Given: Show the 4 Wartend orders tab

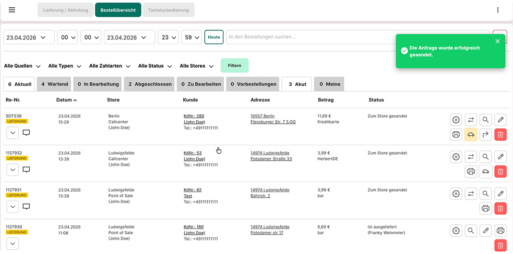Looking at the screenshot, I should (x=55, y=84).
